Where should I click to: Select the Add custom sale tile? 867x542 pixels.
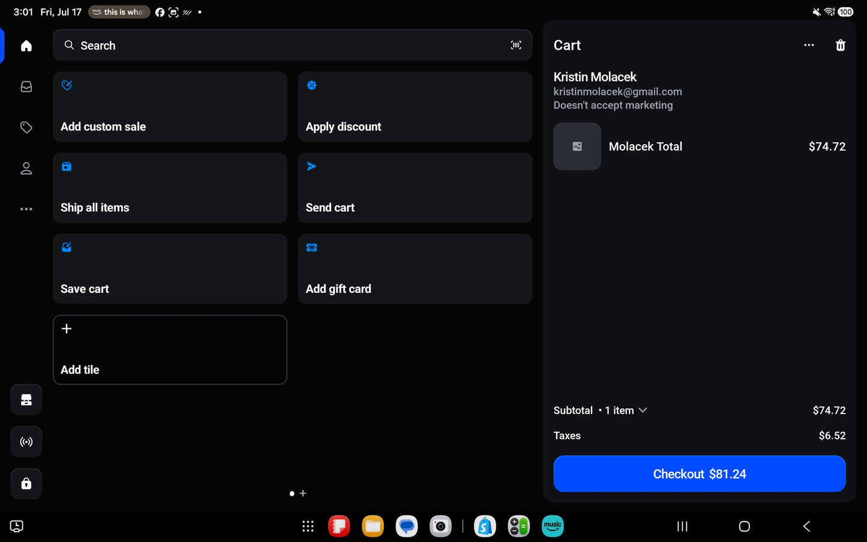[170, 107]
